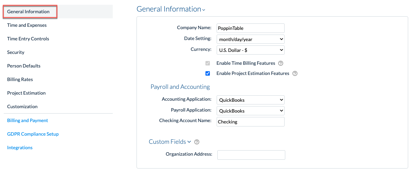Image resolution: width=416 pixels, height=176 pixels.
Task: Open the Custom Fields help icon
Action: pyautogui.click(x=197, y=142)
